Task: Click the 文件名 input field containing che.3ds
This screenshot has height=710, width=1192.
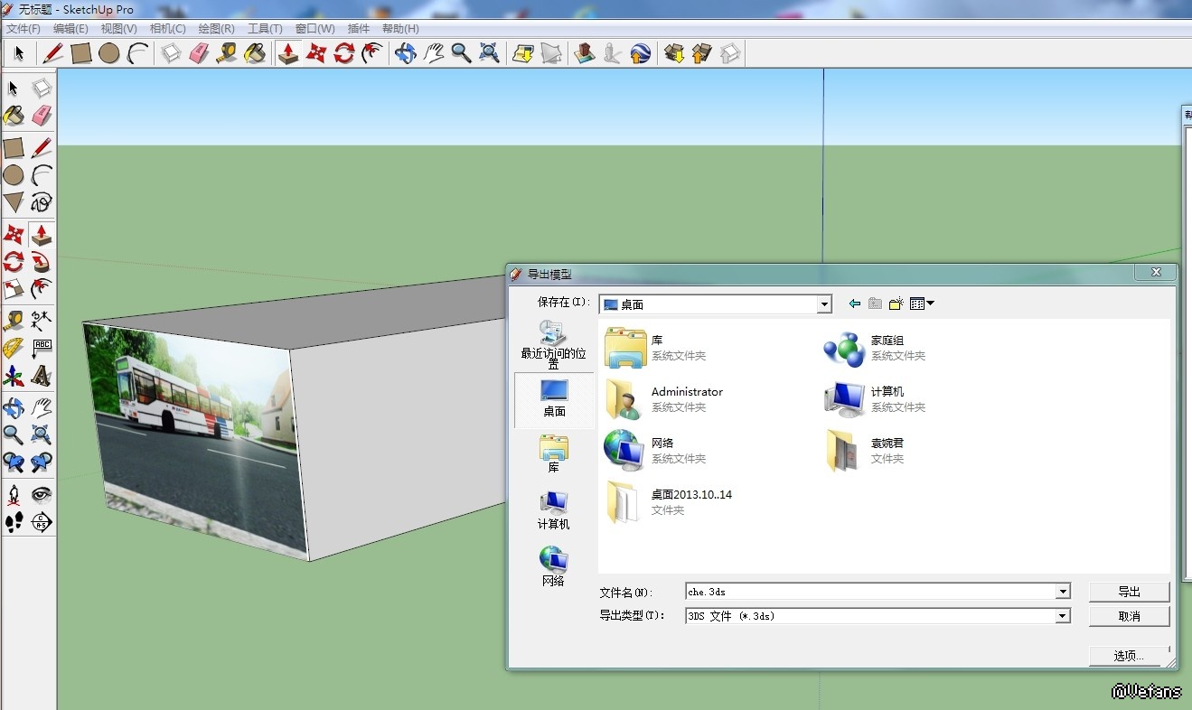Action: (x=871, y=592)
